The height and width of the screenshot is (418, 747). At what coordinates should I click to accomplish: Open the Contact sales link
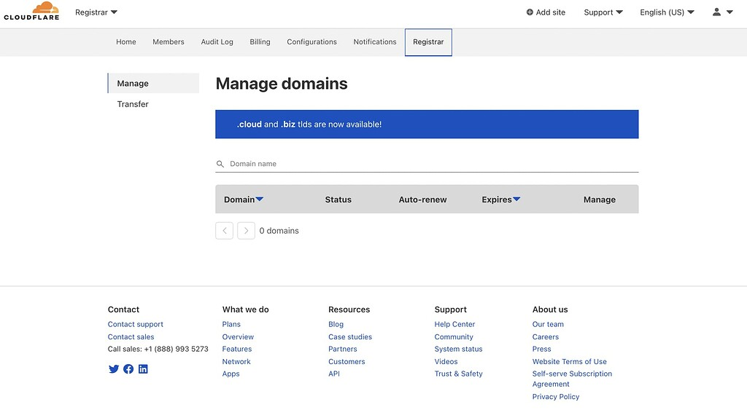click(131, 336)
